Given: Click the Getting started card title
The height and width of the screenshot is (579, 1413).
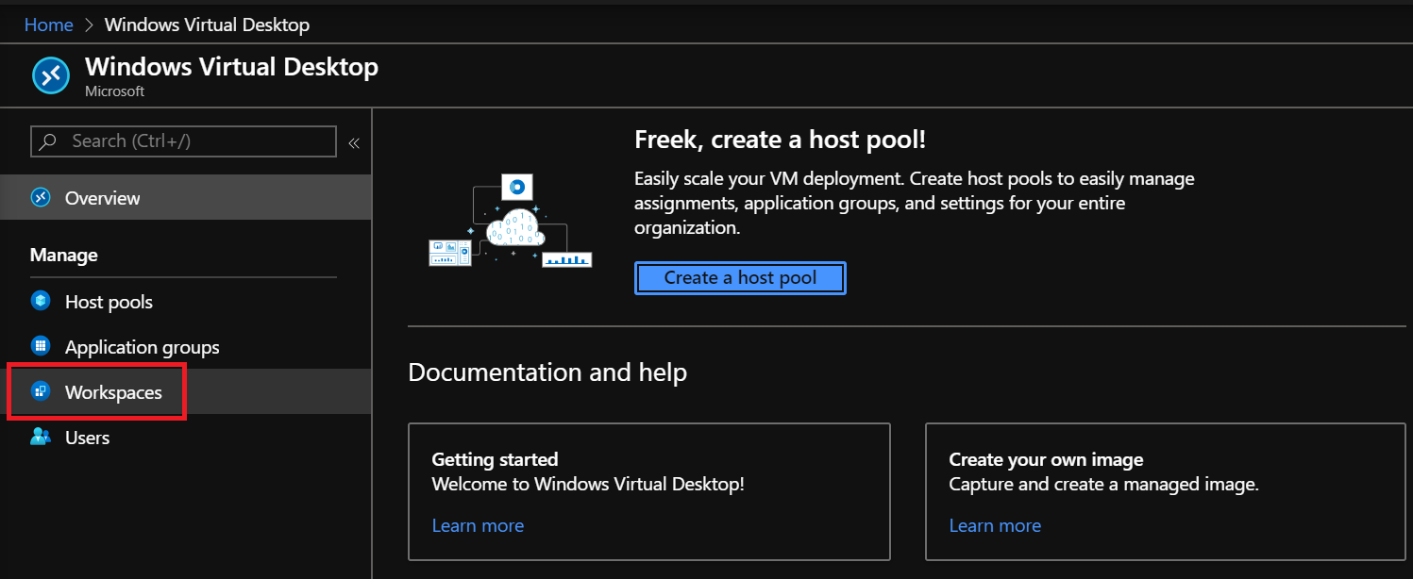Looking at the screenshot, I should [x=495, y=460].
